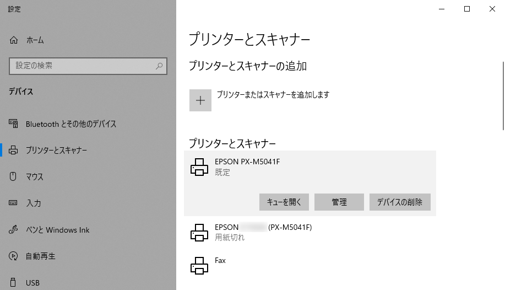Click the search magnifier icon

point(159,66)
